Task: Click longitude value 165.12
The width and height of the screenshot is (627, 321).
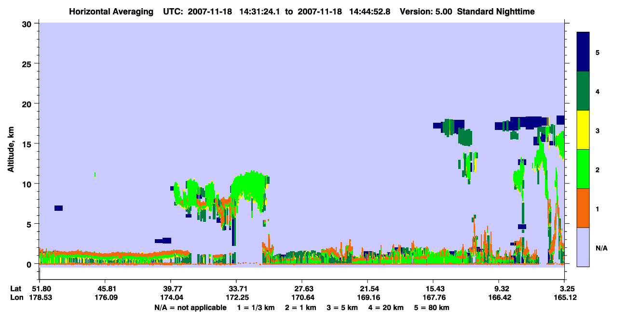Action: coord(566,297)
